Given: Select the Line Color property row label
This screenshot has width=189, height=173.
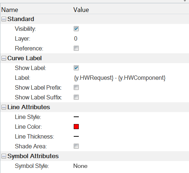Looking at the screenshot, I should [x=28, y=127].
